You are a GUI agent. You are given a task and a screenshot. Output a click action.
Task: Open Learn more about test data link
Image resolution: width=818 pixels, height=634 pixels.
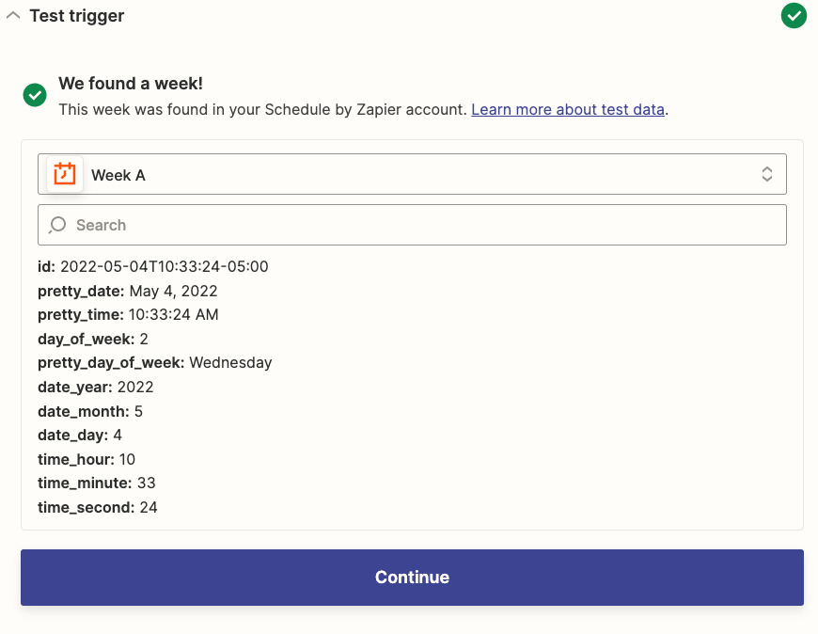pos(568,109)
